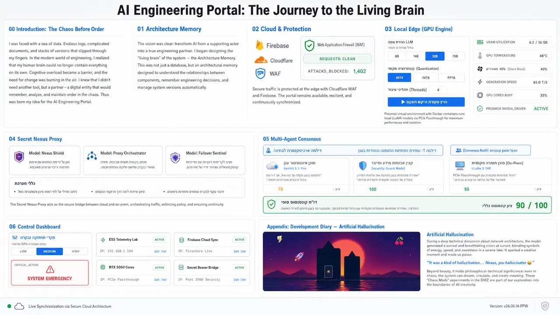
Task: Click the Firebase flame logo
Action: [x=259, y=45]
